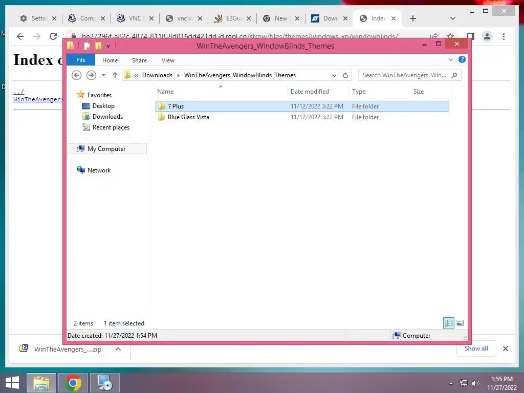Switch to the Settings Chrome tab

pos(38,18)
